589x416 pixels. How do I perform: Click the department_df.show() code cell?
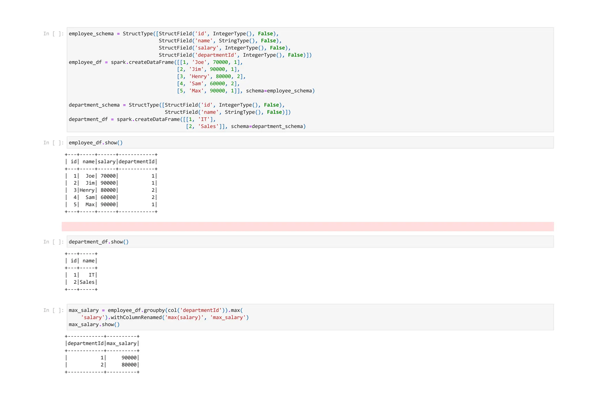point(310,242)
